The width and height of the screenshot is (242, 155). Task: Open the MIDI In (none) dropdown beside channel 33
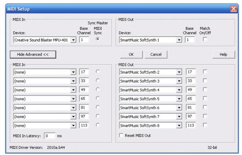pyautogui.click(x=45, y=81)
